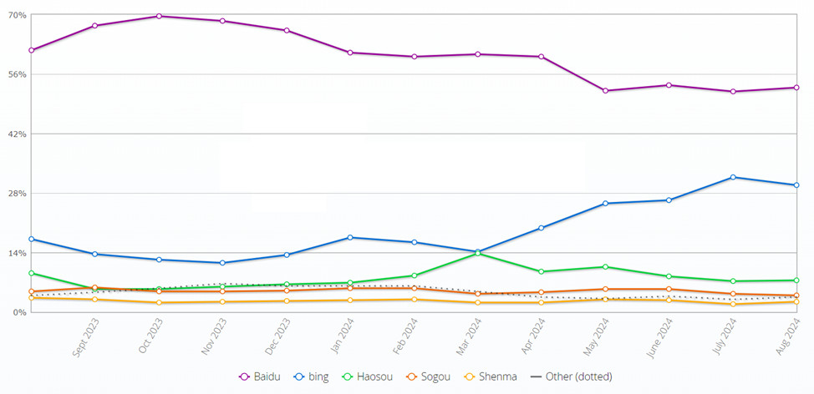Click bing's Jan 2024 data point
Viewport: 814px width, 394px height.
click(x=350, y=237)
